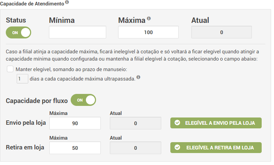Click info icon beside Capacidade de Atendimento heading
This screenshot has height=165, width=274.
[67, 3]
